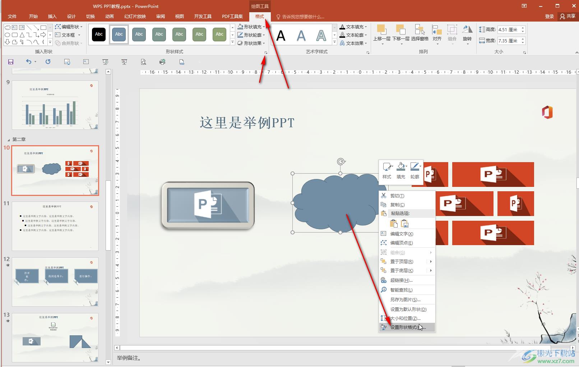Choose 置于顶层(R) from context menu
Viewport: 579px width, 367px height.
pos(407,261)
